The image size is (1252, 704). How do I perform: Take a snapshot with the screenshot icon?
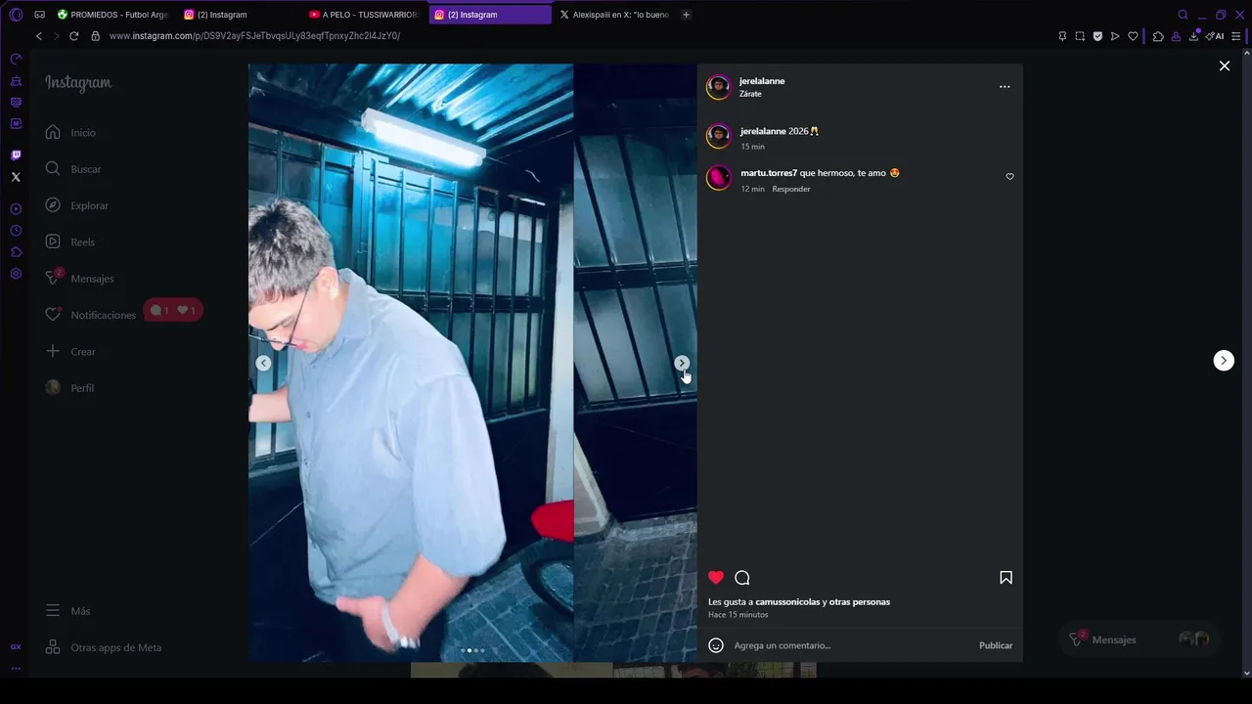click(1080, 36)
